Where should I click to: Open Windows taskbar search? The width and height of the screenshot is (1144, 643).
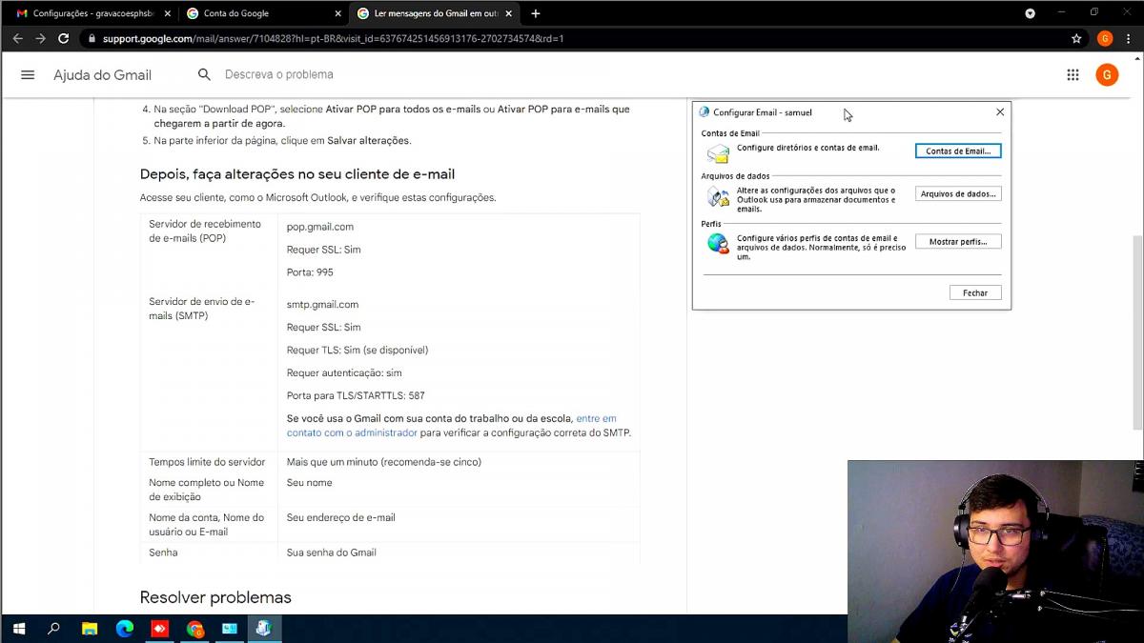click(53, 629)
